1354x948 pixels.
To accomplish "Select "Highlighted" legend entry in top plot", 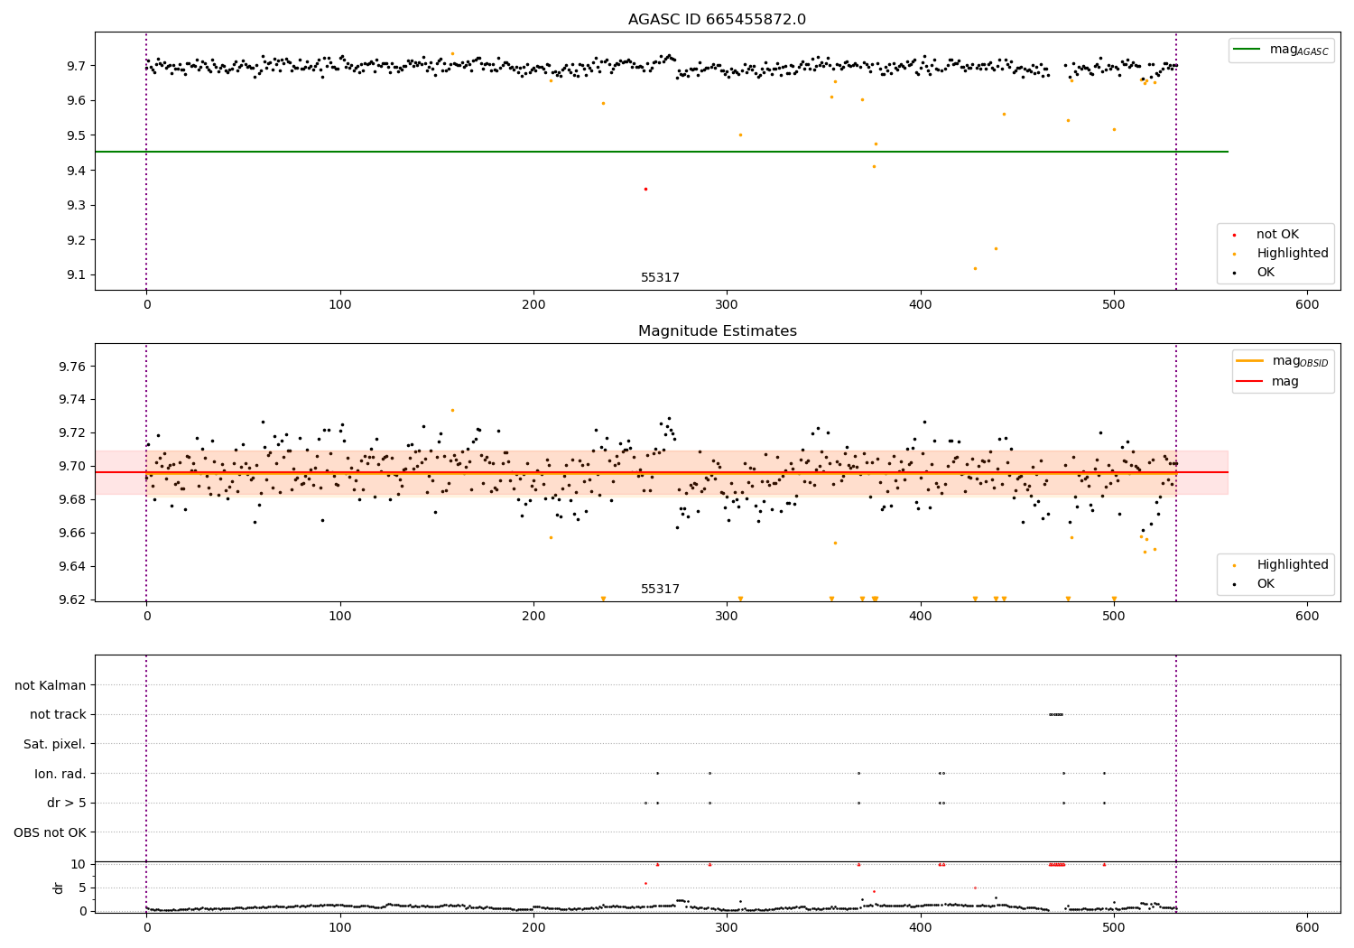I will point(1293,254).
